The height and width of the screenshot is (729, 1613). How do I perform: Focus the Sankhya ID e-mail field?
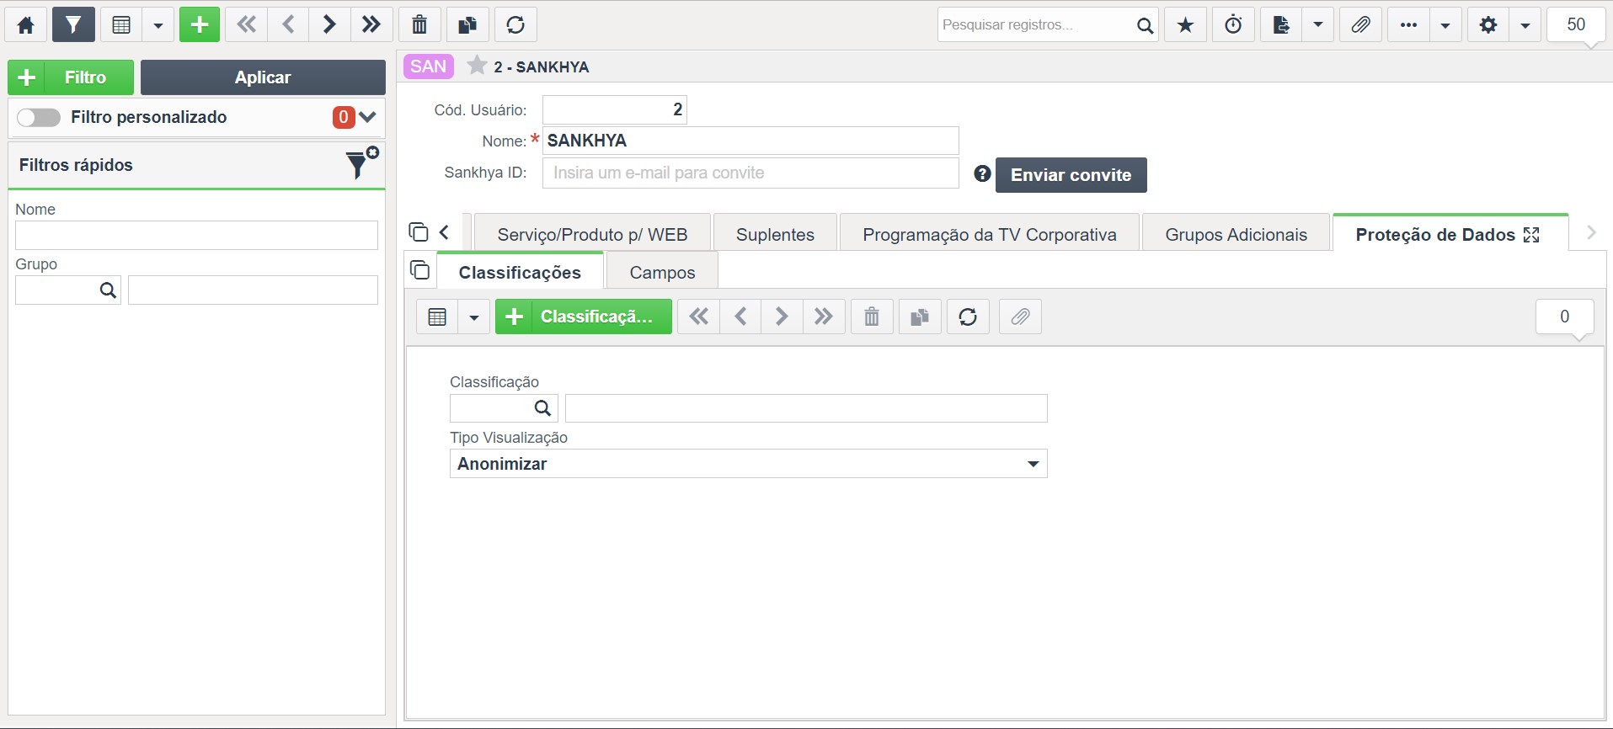tap(750, 173)
